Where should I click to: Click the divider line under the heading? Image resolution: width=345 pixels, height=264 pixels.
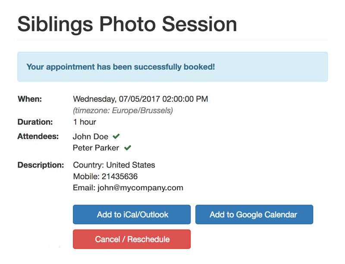[172, 40]
